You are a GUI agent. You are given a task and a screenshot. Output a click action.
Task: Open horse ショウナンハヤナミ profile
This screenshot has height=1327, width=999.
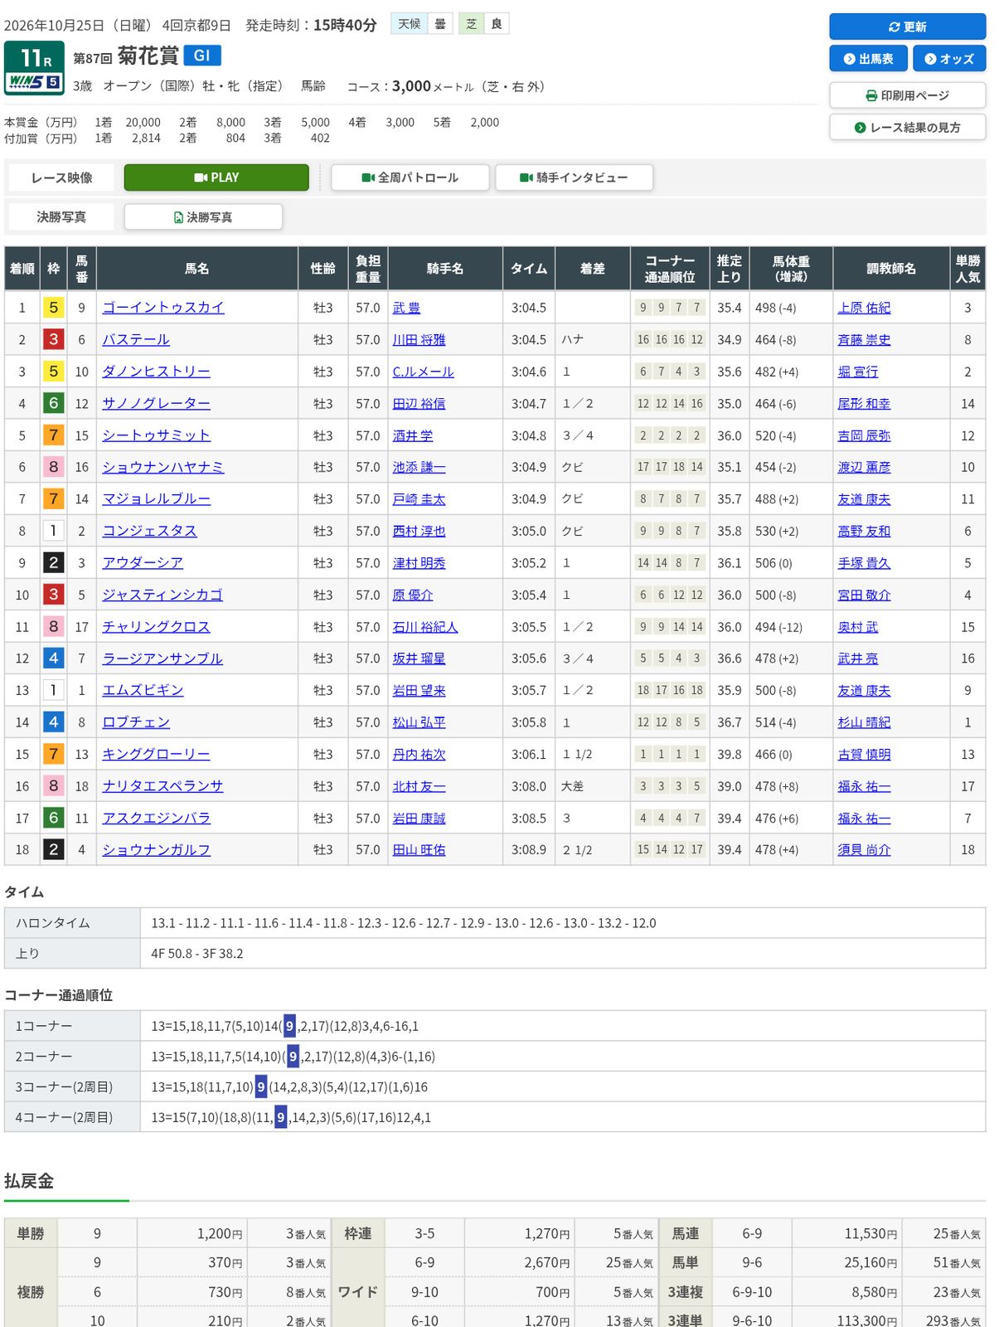163,467
